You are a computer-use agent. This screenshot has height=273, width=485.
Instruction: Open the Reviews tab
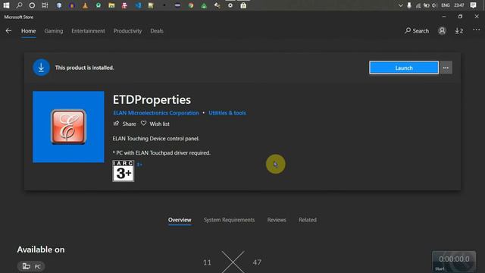click(277, 220)
